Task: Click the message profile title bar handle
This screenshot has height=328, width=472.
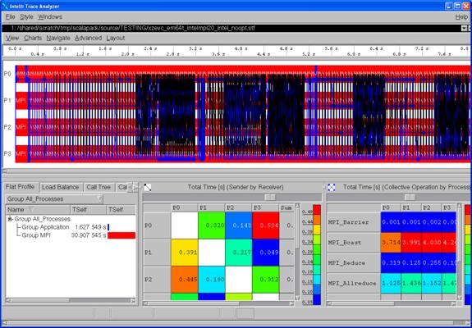Action: point(269,198)
